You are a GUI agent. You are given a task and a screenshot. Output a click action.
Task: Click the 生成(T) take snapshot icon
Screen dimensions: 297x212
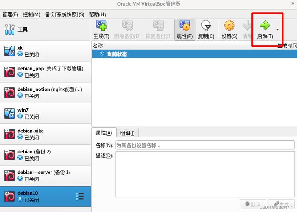pyautogui.click(x=101, y=25)
